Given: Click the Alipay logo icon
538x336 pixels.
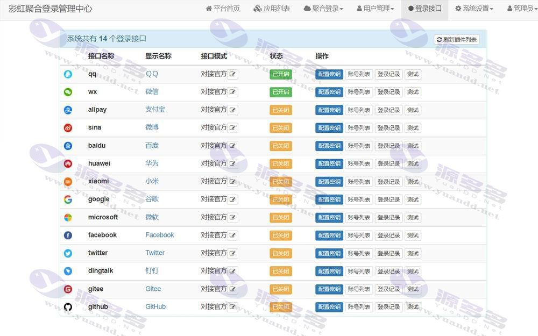Looking at the screenshot, I should point(68,110).
